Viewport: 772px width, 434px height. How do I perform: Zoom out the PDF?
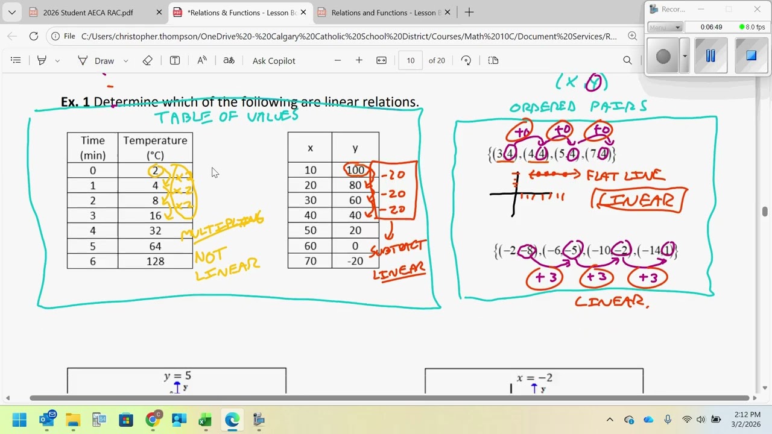[338, 60]
